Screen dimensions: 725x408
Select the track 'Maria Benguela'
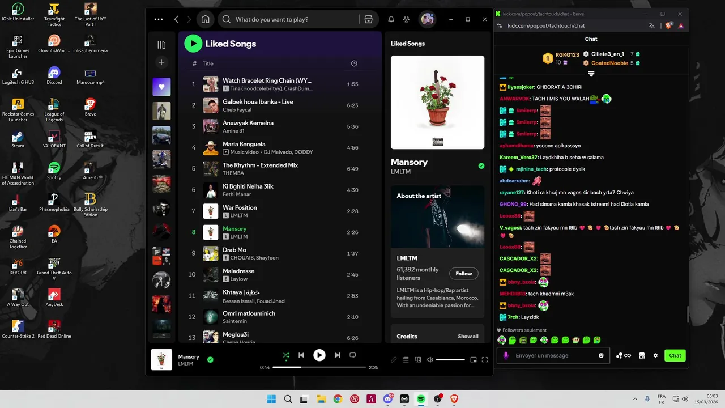[x=244, y=144]
